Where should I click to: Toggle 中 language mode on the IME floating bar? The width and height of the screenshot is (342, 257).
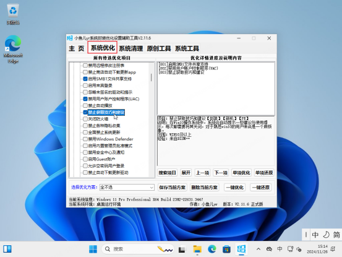pos(315,235)
